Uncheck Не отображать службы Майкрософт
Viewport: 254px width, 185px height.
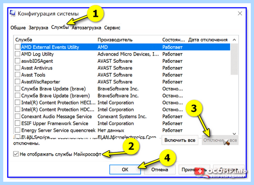(16, 154)
